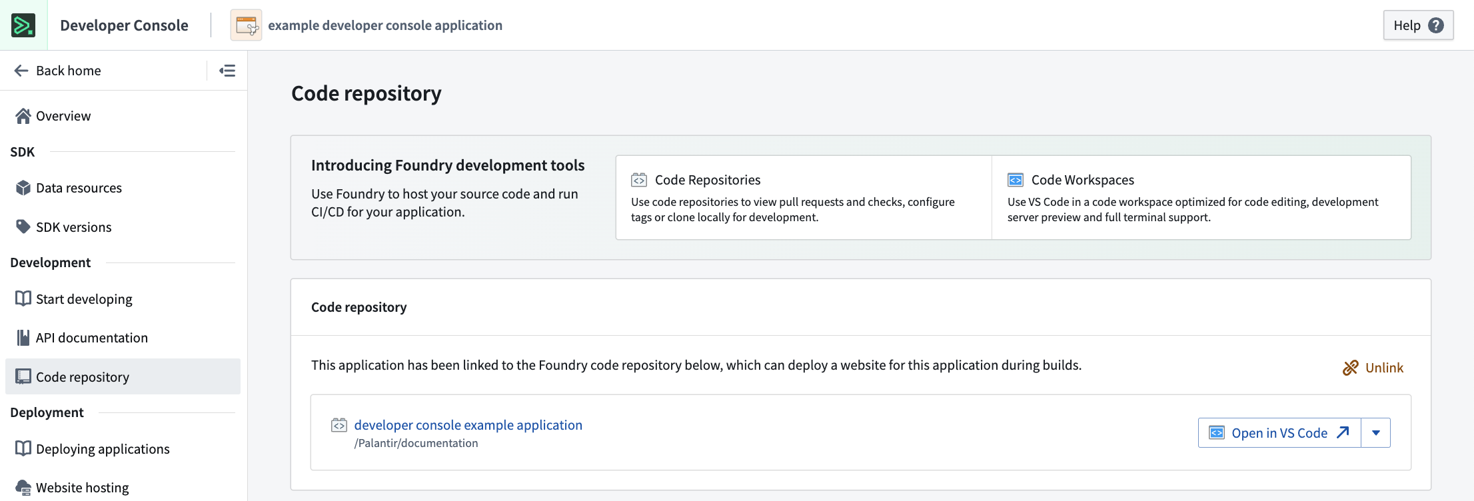1474x501 pixels.
Task: Click Back home link
Action: pyautogui.click(x=68, y=71)
